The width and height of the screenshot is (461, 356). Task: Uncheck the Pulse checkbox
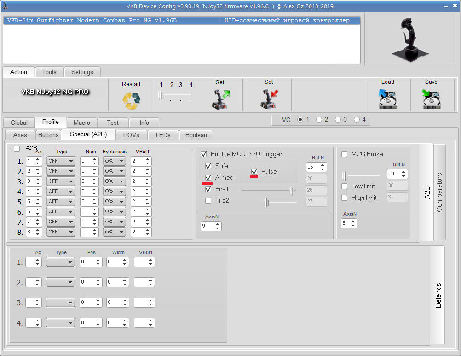(254, 171)
